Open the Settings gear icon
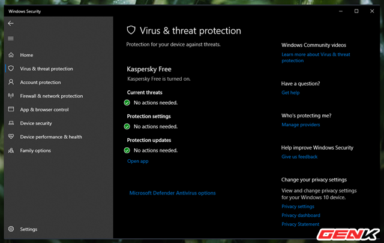The image size is (384, 243). pyautogui.click(x=11, y=229)
